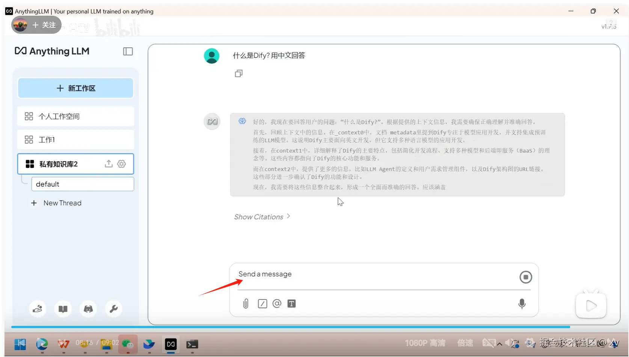Open WeChat from the taskbar
The width and height of the screenshot is (629, 357).
(x=128, y=344)
